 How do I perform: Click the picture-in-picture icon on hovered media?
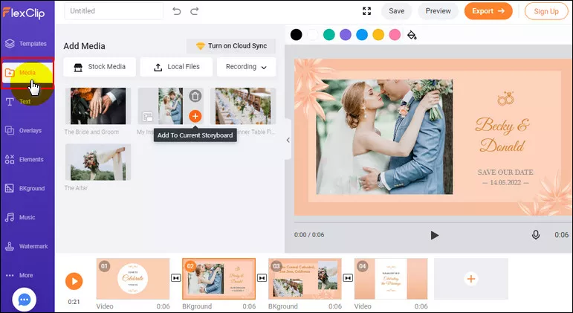click(148, 117)
